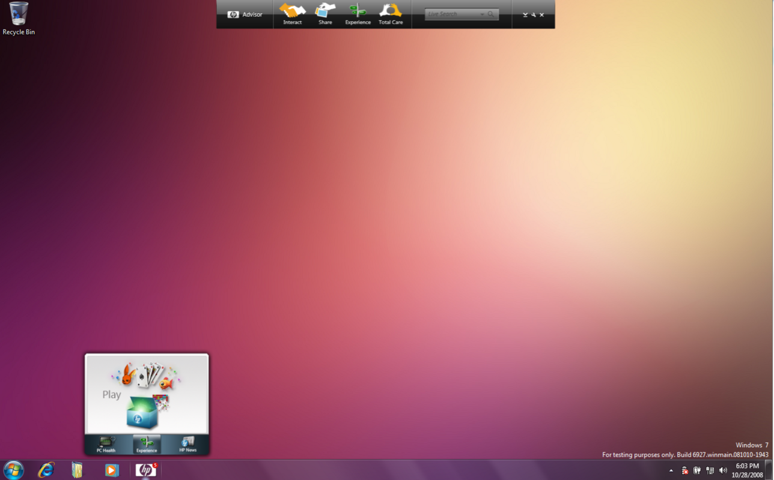Open the Interact handshake icon
The width and height of the screenshot is (774, 480).
(x=293, y=14)
